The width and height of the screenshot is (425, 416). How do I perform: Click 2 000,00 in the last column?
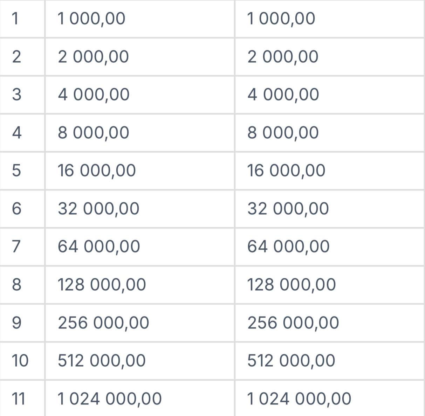pos(283,57)
